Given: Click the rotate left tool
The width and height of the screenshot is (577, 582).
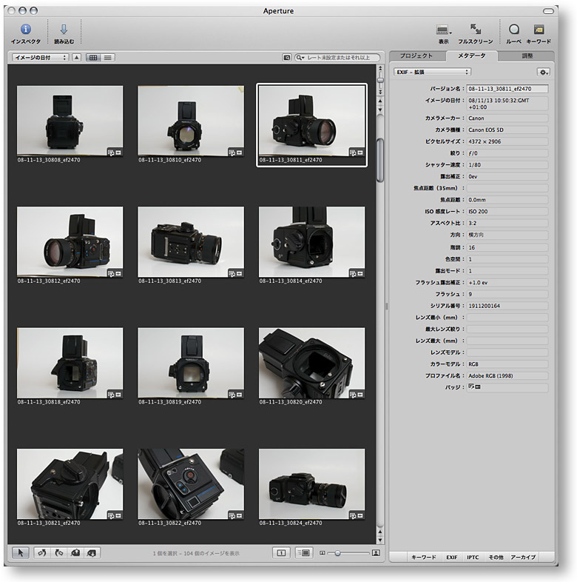Looking at the screenshot, I should click(42, 552).
